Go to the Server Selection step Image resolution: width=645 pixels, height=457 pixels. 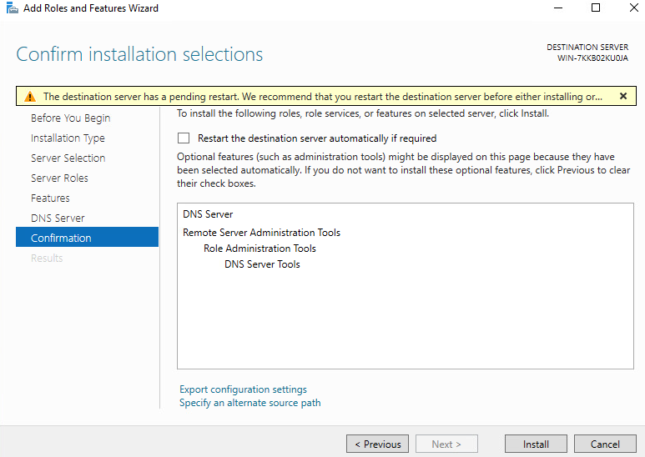[68, 158]
